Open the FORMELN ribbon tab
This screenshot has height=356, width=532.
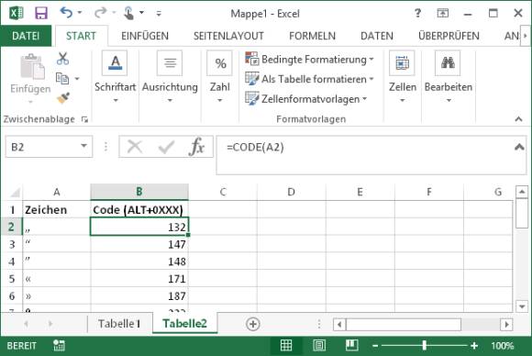(312, 36)
